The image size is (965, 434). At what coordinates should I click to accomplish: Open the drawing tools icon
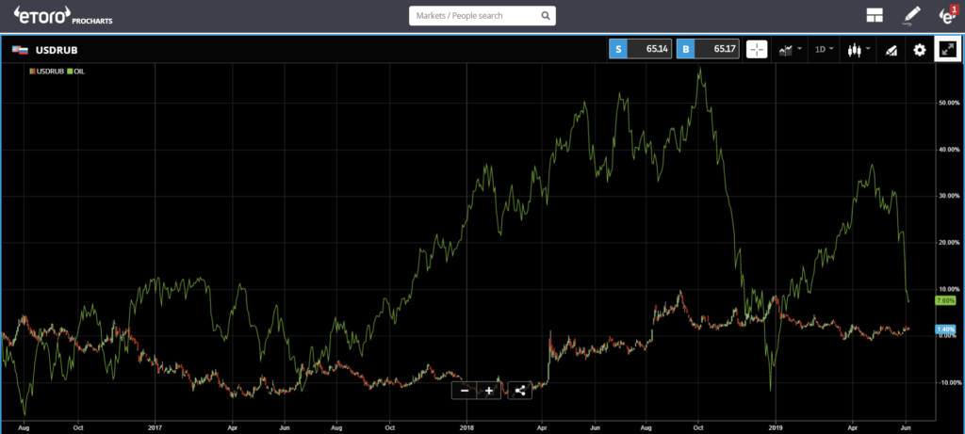[889, 50]
